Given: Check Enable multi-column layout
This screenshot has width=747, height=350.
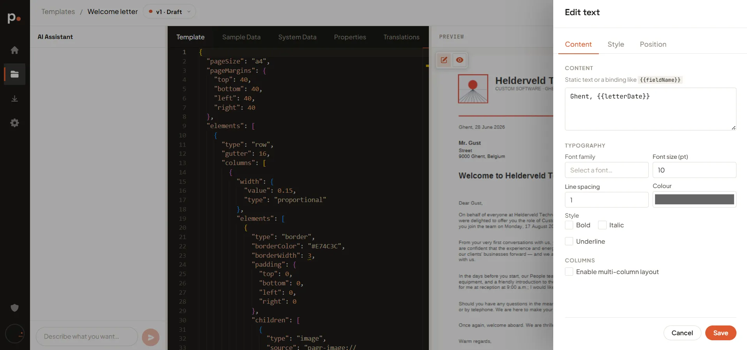Looking at the screenshot, I should [569, 272].
